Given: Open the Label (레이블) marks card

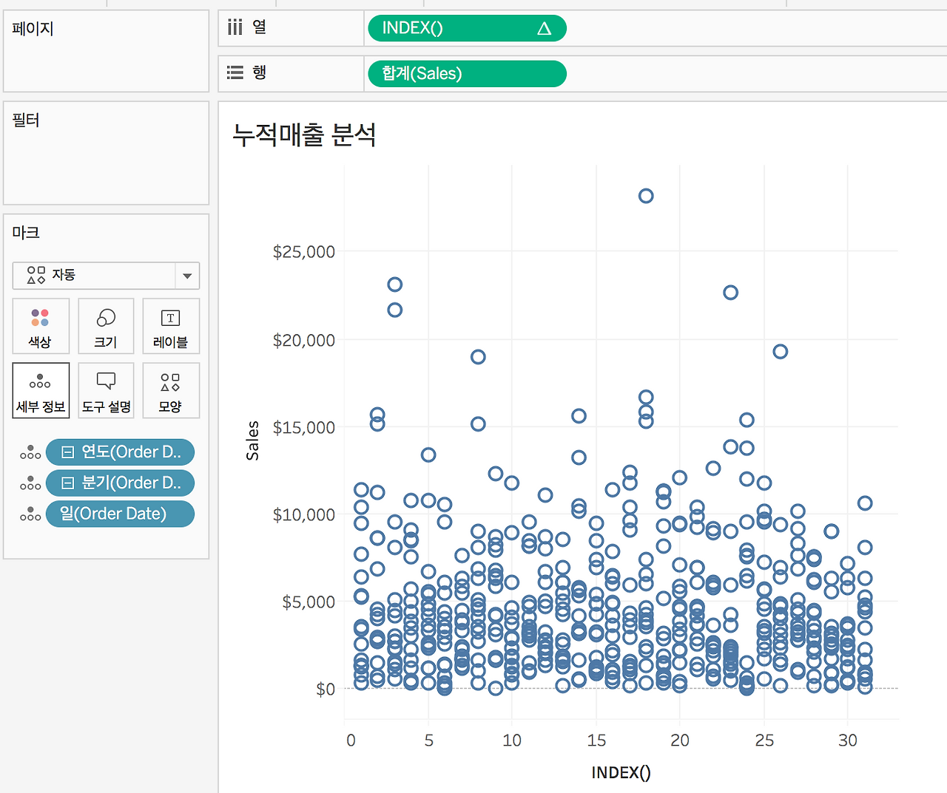Looking at the screenshot, I should click(171, 326).
